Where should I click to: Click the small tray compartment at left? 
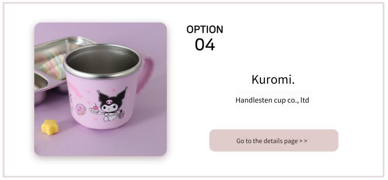click(40, 83)
